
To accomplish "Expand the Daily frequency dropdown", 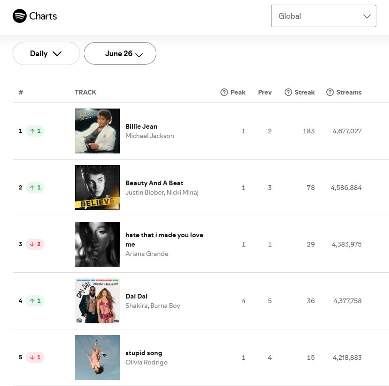I will 46,53.
